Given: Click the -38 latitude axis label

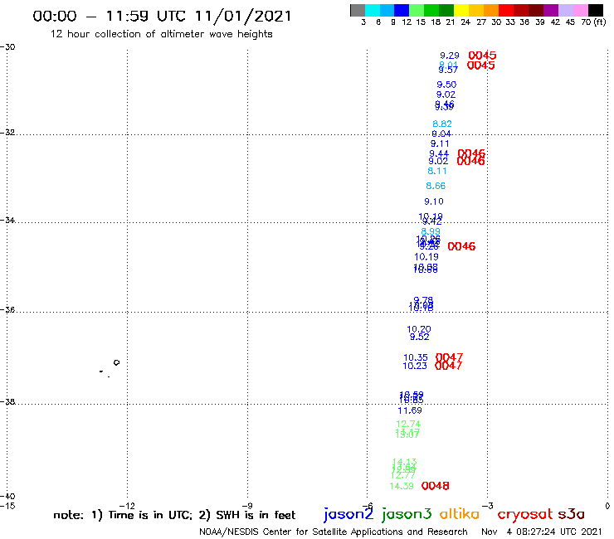Looking at the screenshot, I should tap(7, 401).
